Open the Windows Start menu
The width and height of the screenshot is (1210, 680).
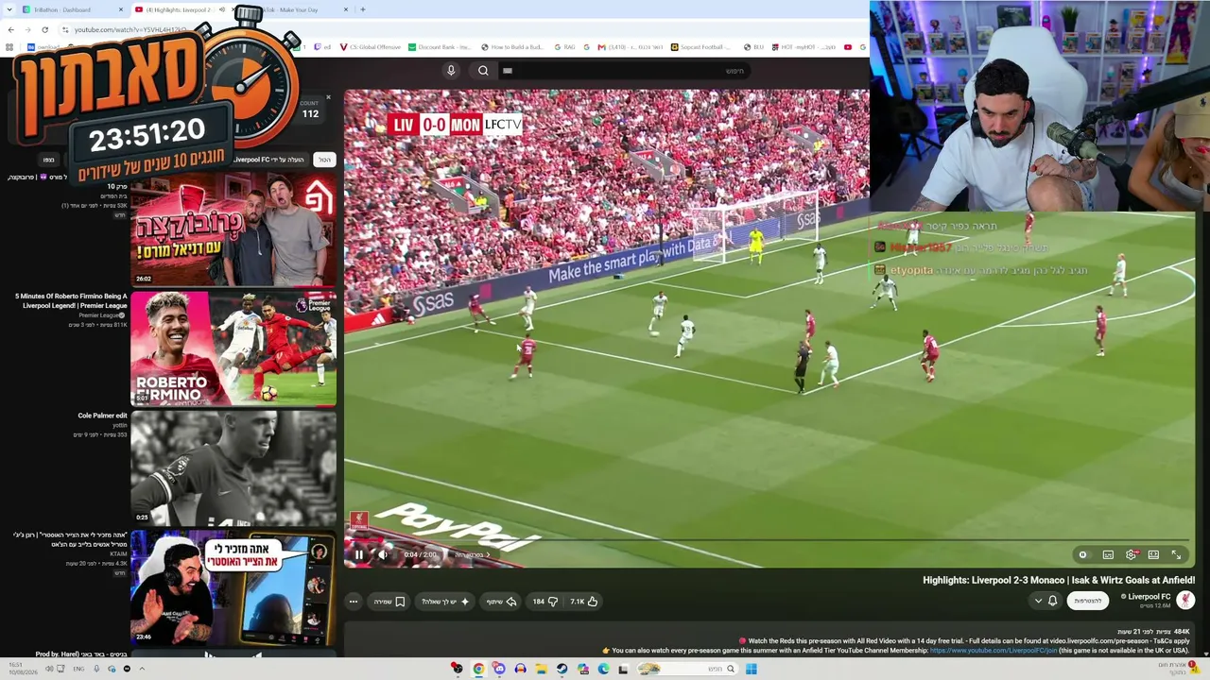click(751, 669)
